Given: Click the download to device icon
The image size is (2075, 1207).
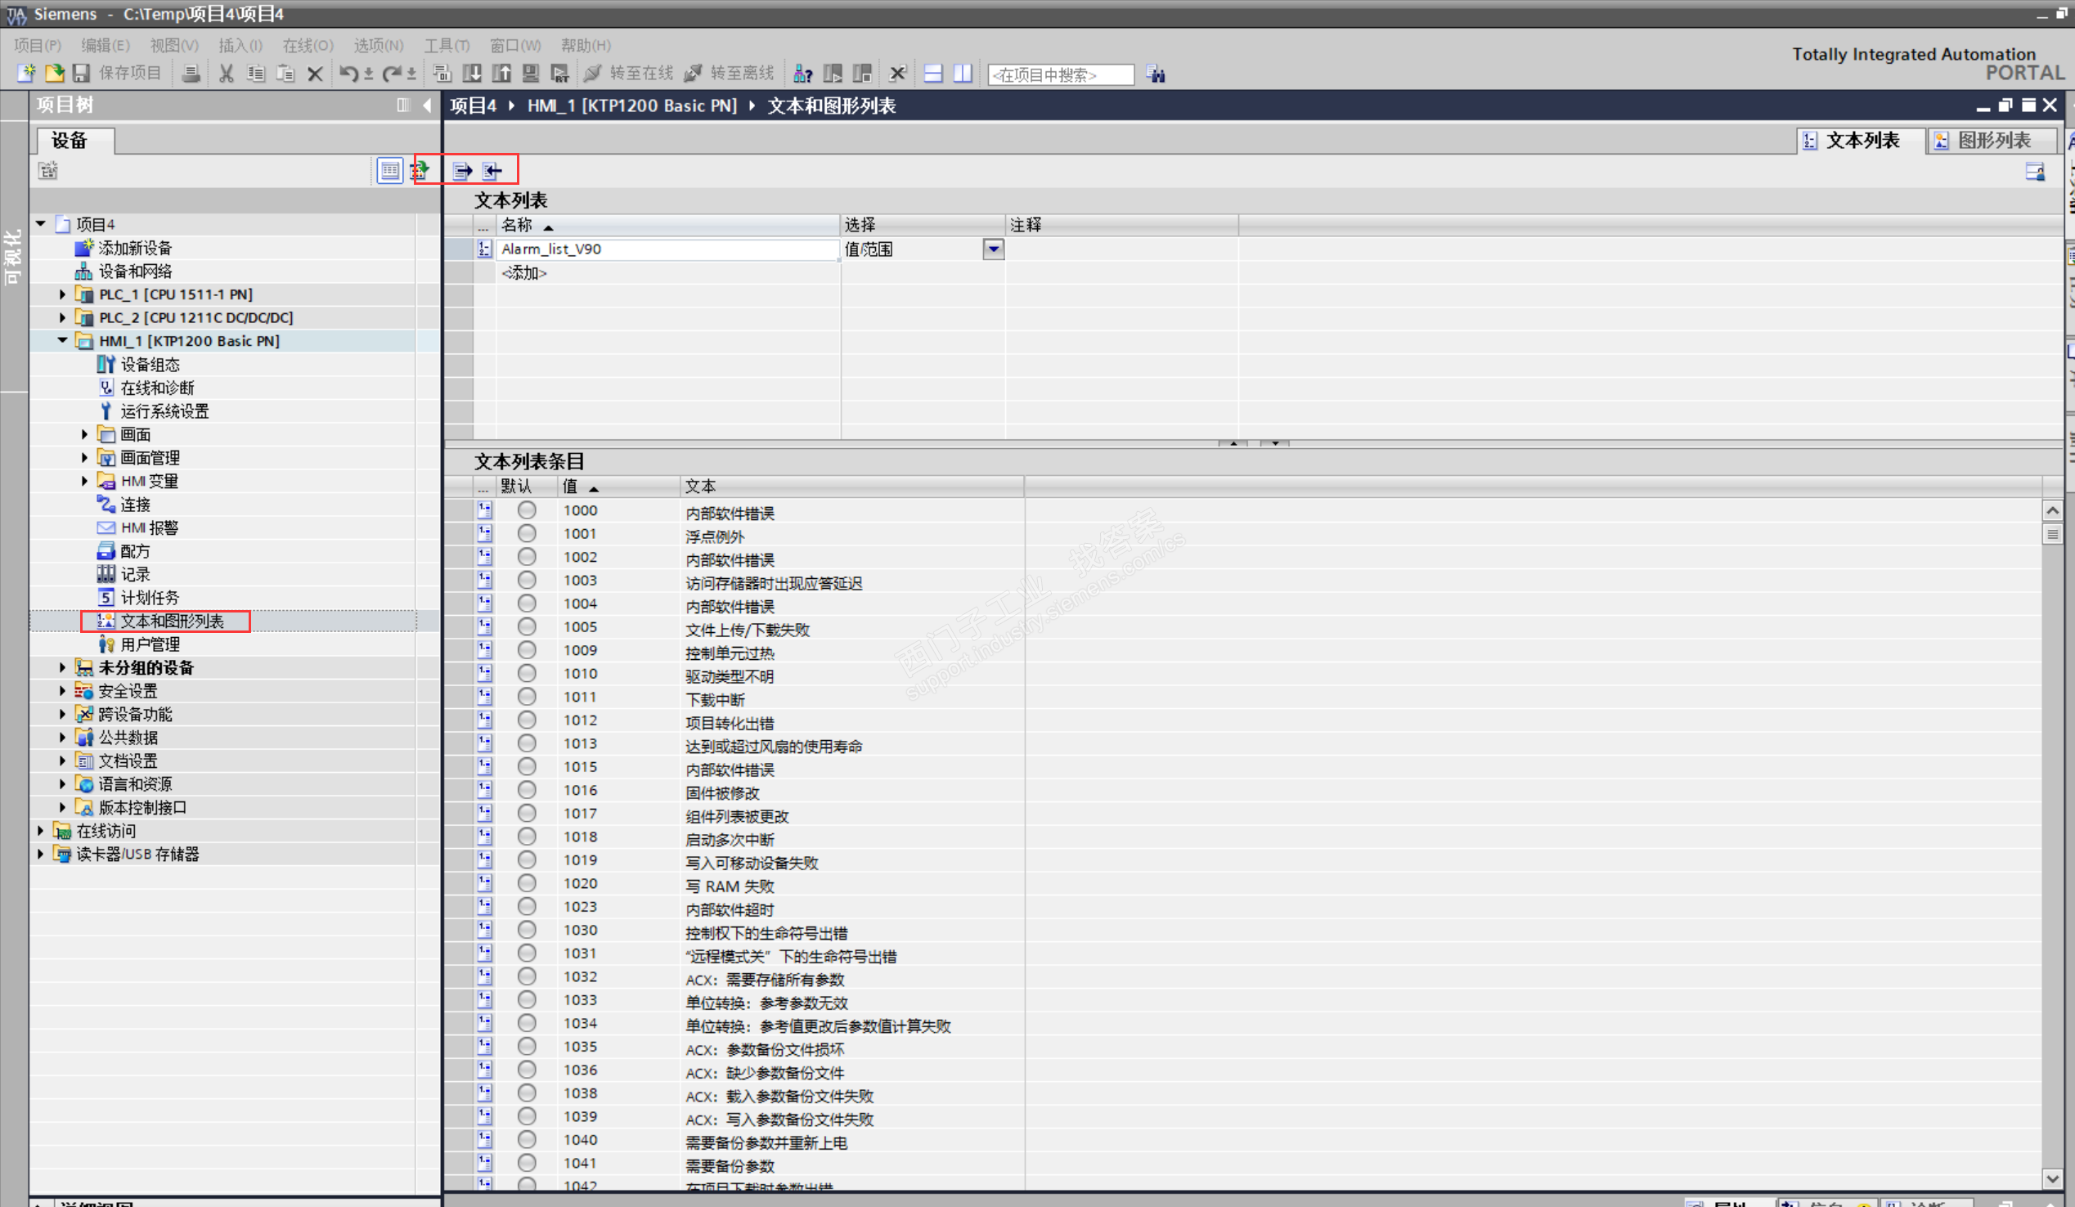Looking at the screenshot, I should click(x=472, y=74).
